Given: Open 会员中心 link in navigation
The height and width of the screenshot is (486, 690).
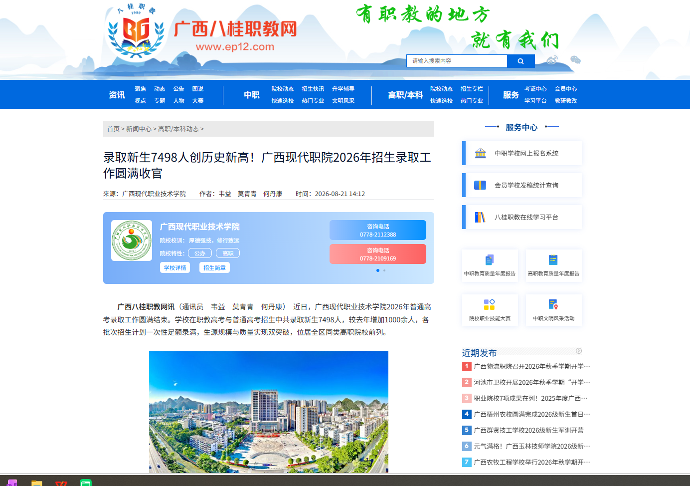Looking at the screenshot, I should [x=566, y=89].
